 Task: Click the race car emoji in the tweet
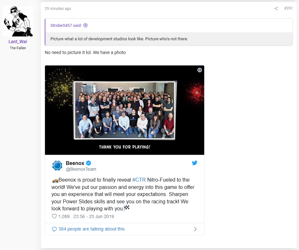click(55, 180)
